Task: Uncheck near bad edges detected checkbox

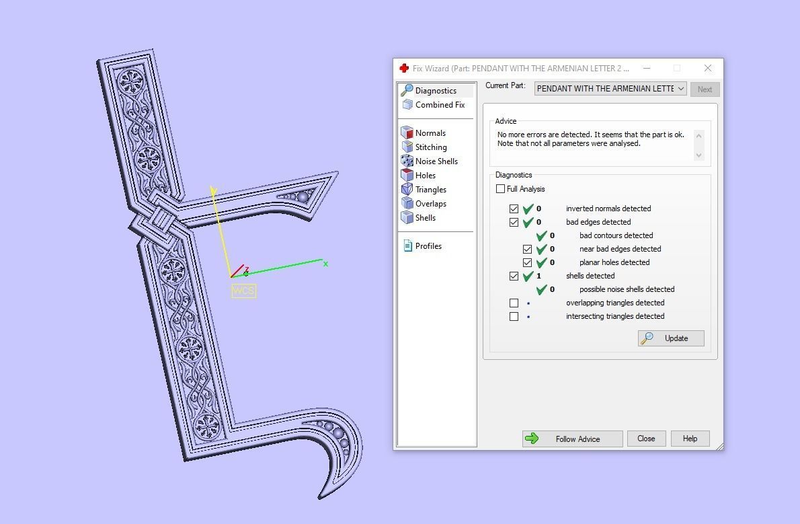Action: (528, 250)
